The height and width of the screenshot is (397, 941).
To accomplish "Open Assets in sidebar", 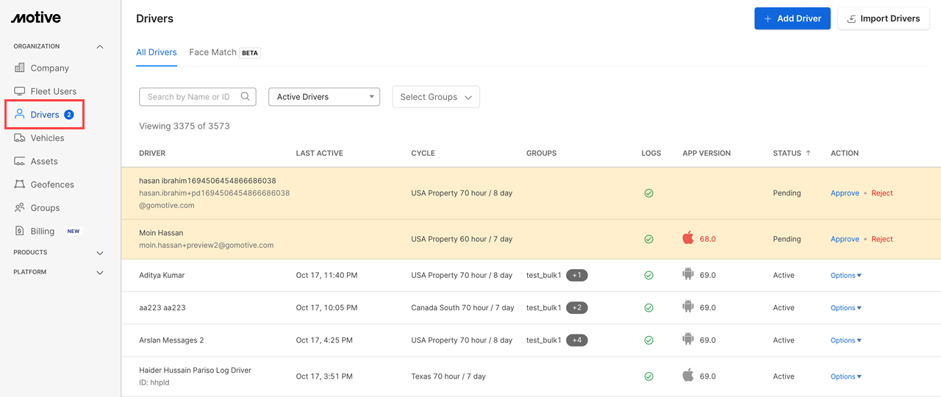I will click(44, 162).
